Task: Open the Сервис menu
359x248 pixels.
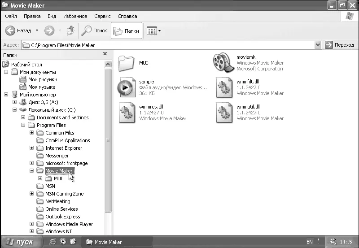Action: coord(102,16)
